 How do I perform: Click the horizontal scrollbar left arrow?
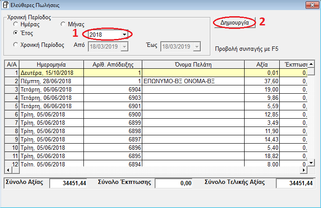coord(8,170)
